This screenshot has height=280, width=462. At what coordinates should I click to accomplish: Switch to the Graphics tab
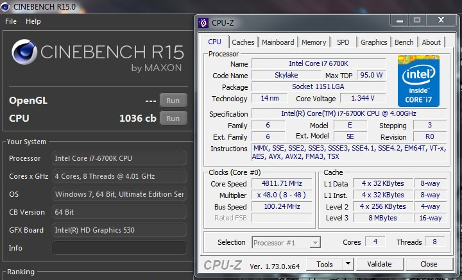tap(374, 42)
